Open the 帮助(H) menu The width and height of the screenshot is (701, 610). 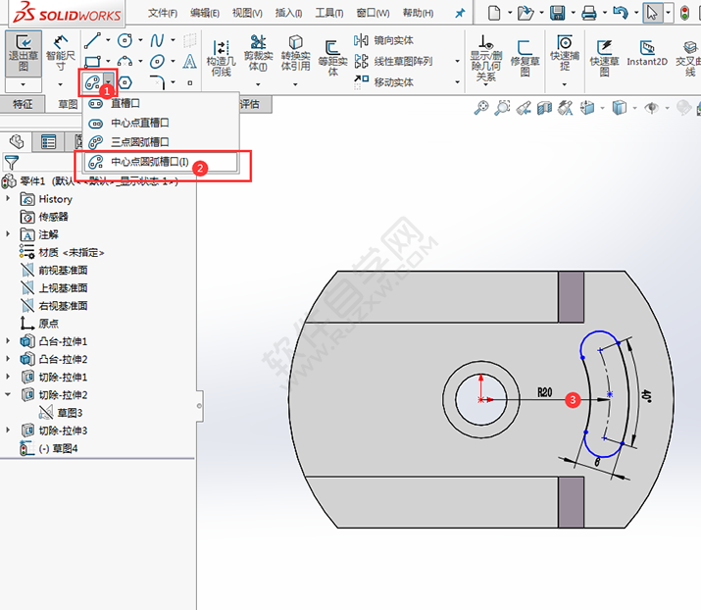click(x=418, y=13)
